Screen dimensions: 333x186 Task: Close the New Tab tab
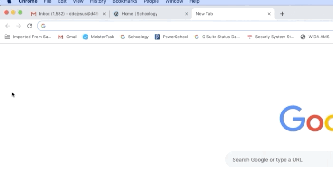pyautogui.click(x=269, y=14)
